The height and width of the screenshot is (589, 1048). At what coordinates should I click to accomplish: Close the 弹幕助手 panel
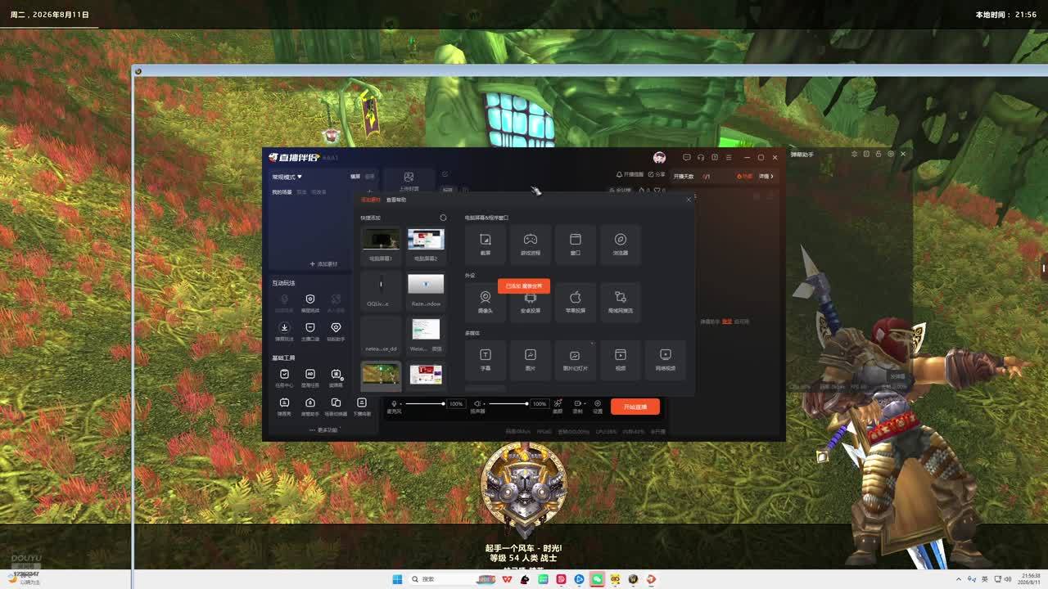[903, 154]
